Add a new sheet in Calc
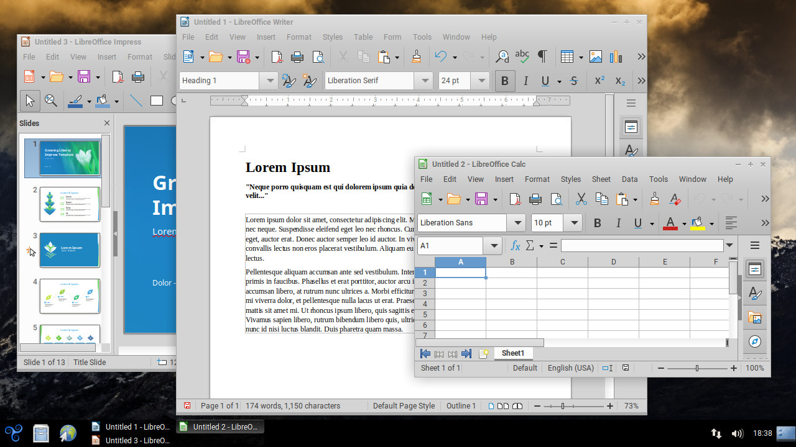 coord(484,353)
